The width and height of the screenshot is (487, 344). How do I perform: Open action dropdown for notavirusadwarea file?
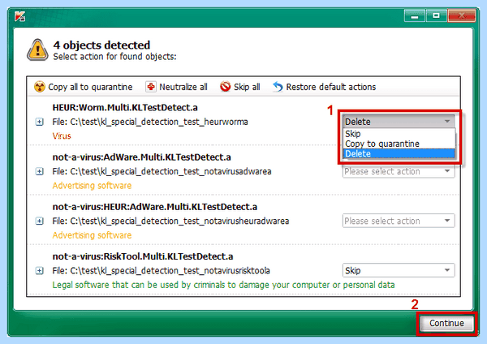click(399, 171)
